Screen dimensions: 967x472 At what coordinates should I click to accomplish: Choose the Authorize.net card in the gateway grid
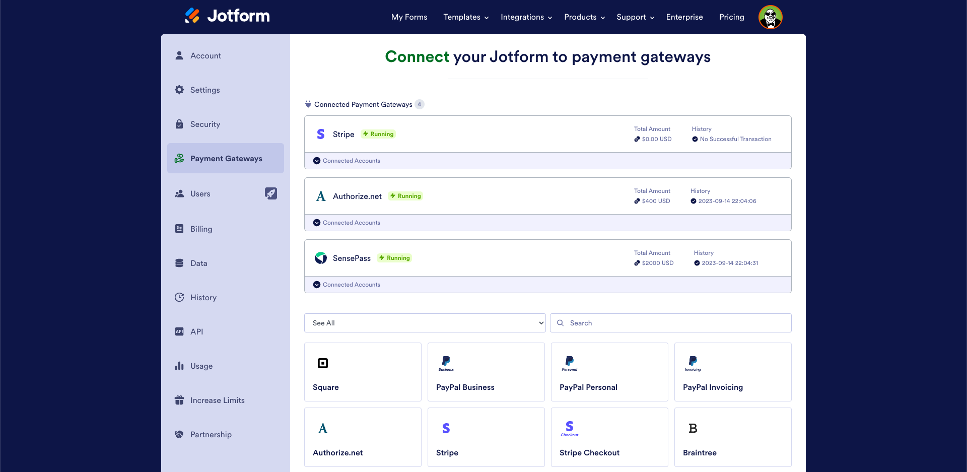click(363, 437)
